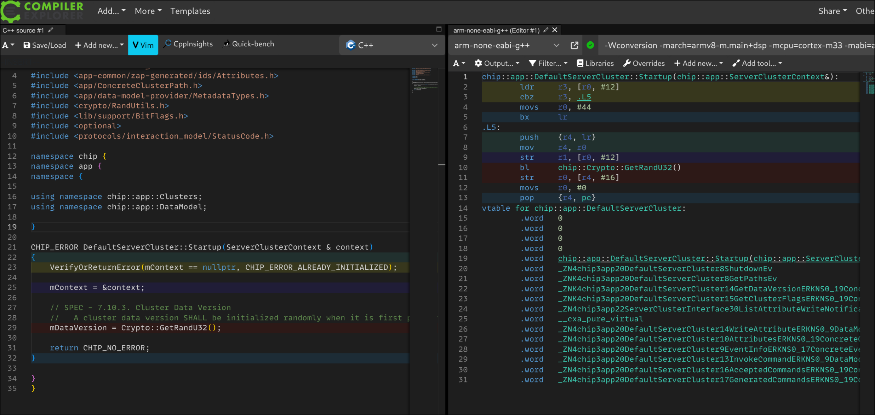Screen dimensions: 875x415
Task: Edit compiler options field
Action: pyautogui.click(x=737, y=45)
